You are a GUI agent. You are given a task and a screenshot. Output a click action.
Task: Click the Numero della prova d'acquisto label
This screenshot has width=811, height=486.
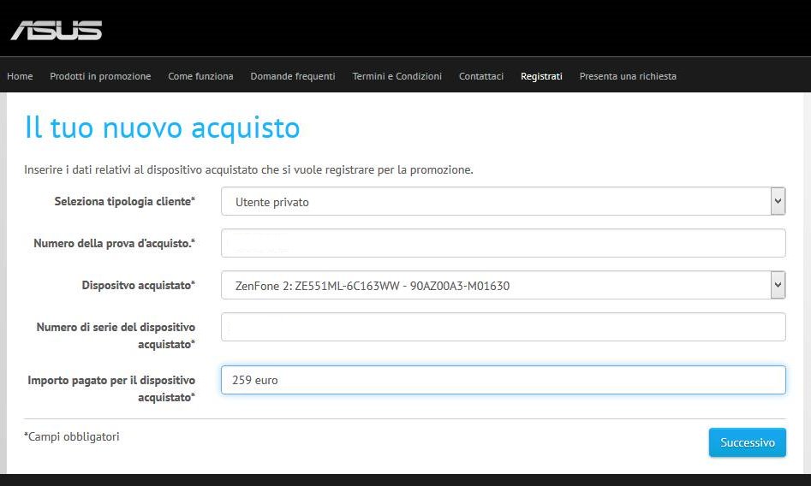click(x=114, y=243)
